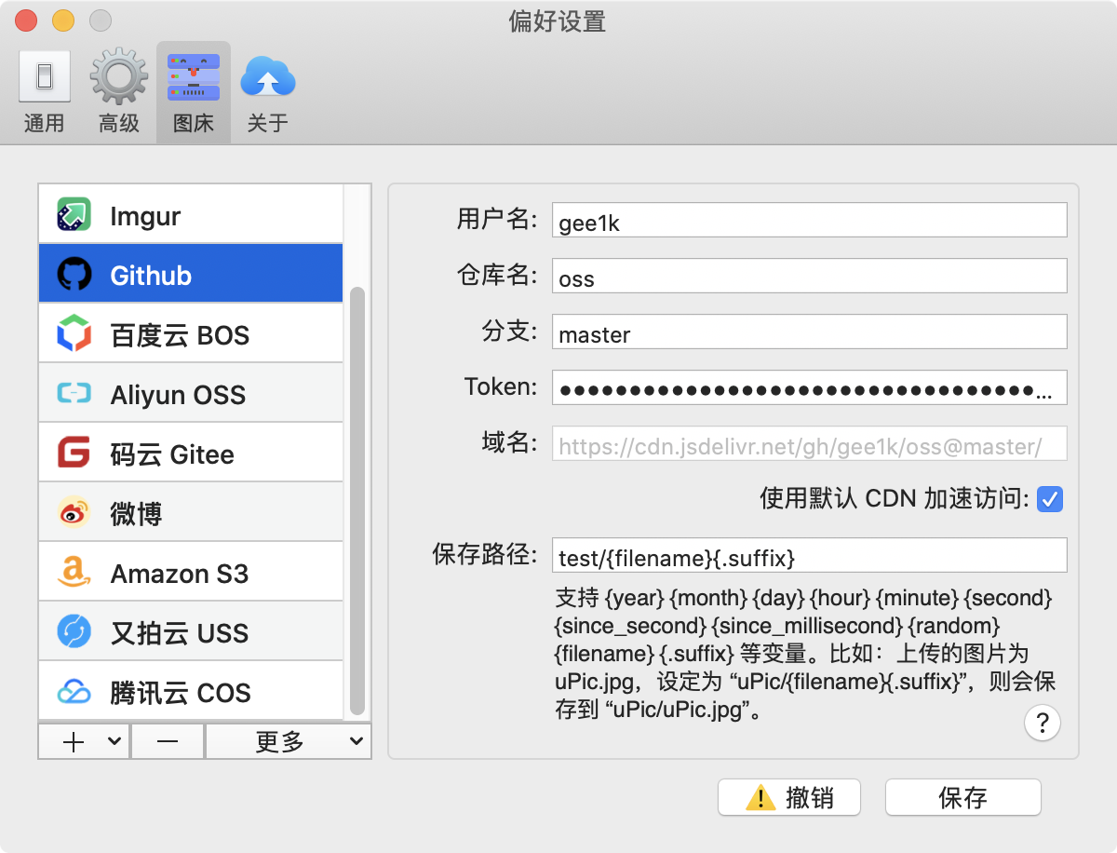Focus the Token password field
Screen dimensions: 1117x853
click(809, 388)
